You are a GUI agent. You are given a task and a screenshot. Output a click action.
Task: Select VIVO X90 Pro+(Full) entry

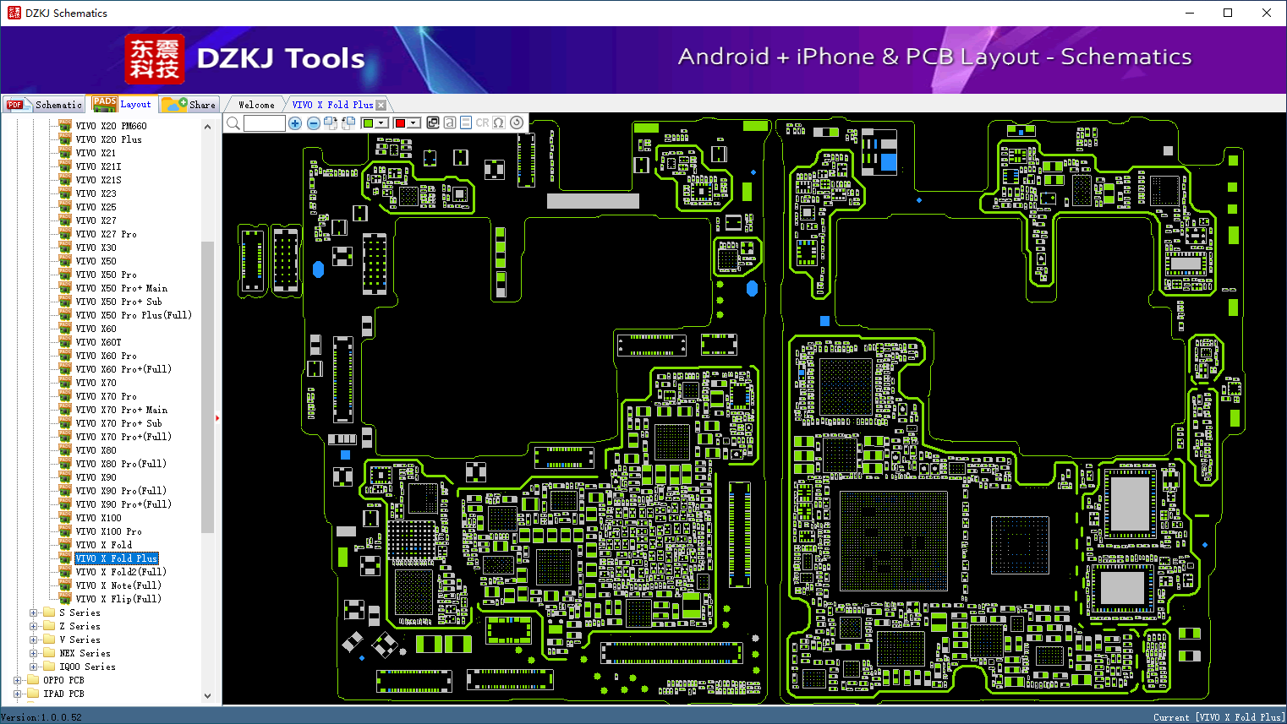click(123, 504)
